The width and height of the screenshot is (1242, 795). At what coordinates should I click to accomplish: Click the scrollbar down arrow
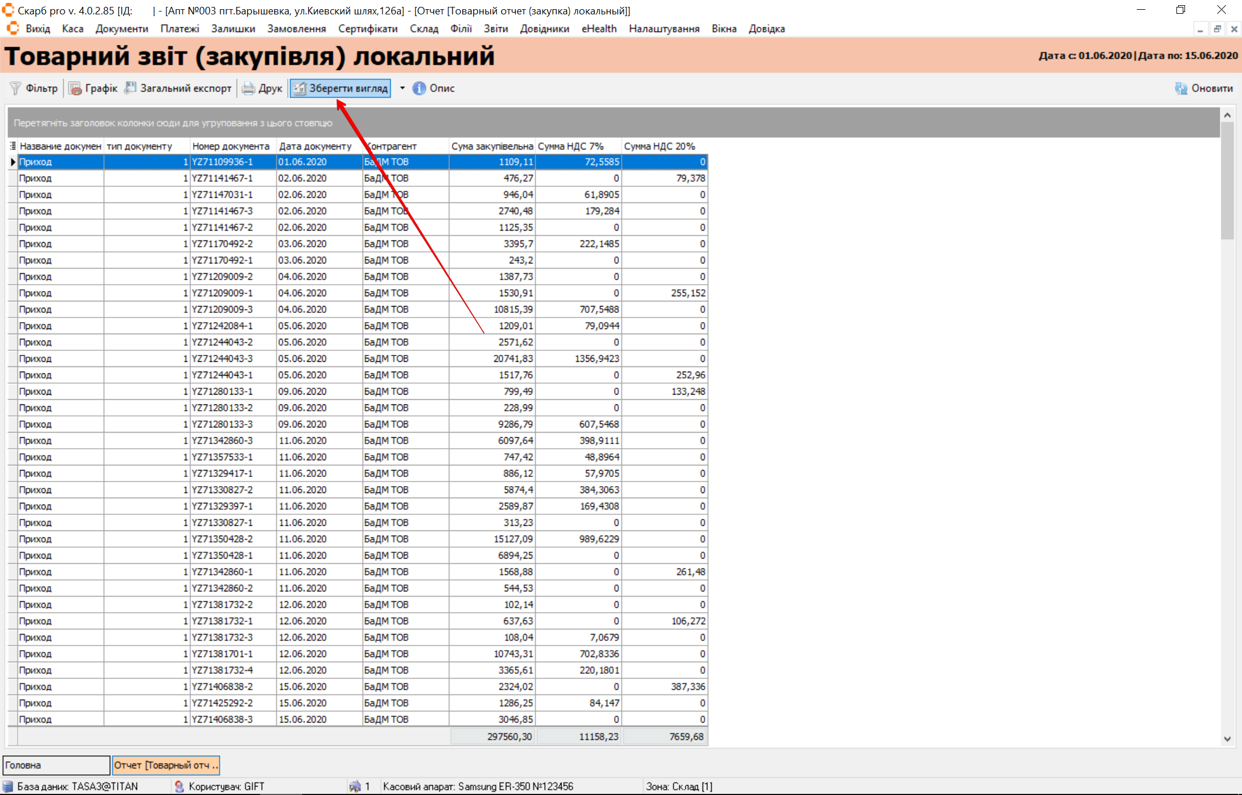click(1227, 739)
